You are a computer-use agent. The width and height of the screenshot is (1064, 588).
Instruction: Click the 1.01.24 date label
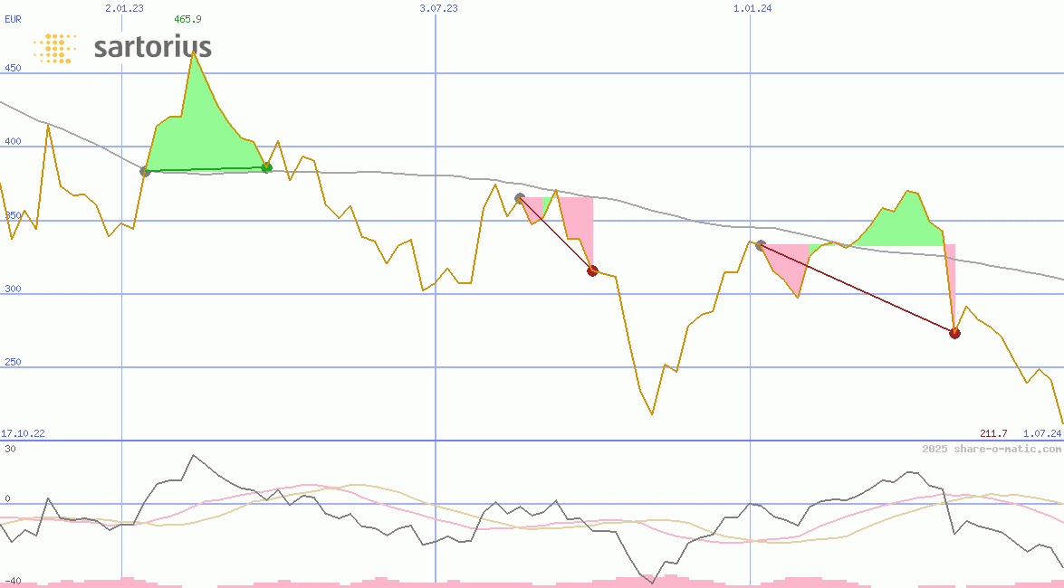click(752, 8)
